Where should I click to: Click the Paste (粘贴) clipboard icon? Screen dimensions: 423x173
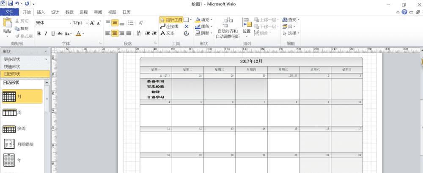(7, 23)
